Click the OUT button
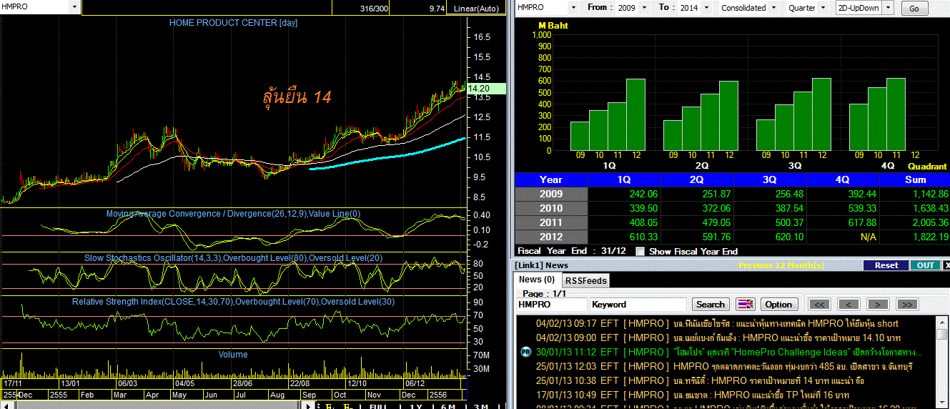This screenshot has width=950, height=409. 924,265
